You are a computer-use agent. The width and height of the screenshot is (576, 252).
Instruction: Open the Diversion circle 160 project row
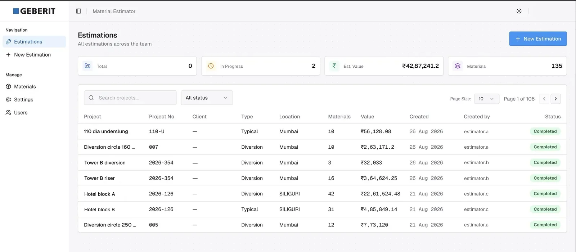[322, 147]
